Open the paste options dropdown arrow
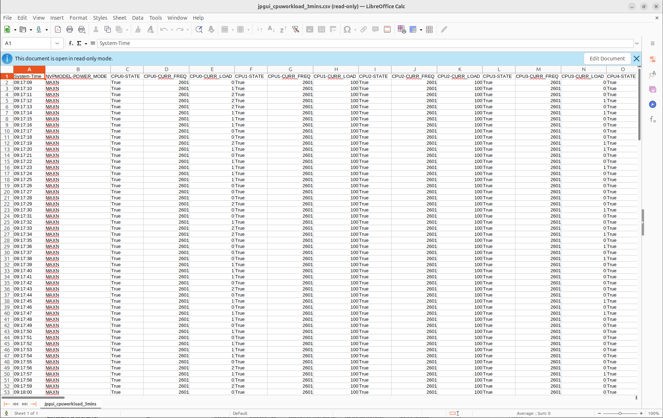Screen dimensions: 663x418 point(127,30)
